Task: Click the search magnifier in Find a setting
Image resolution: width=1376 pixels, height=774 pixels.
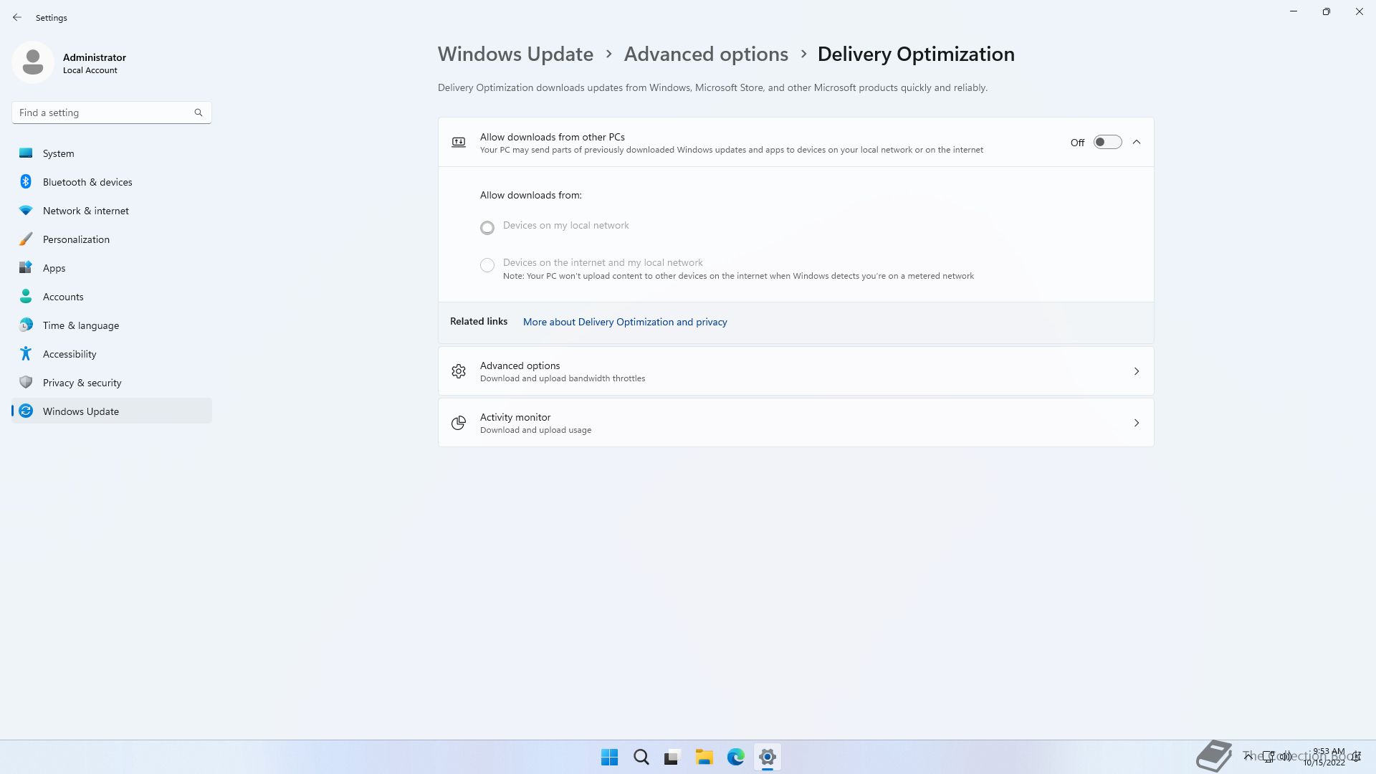Action: pos(199,113)
